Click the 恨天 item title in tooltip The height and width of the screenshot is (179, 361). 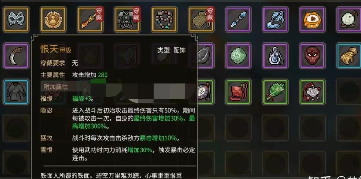(x=50, y=49)
